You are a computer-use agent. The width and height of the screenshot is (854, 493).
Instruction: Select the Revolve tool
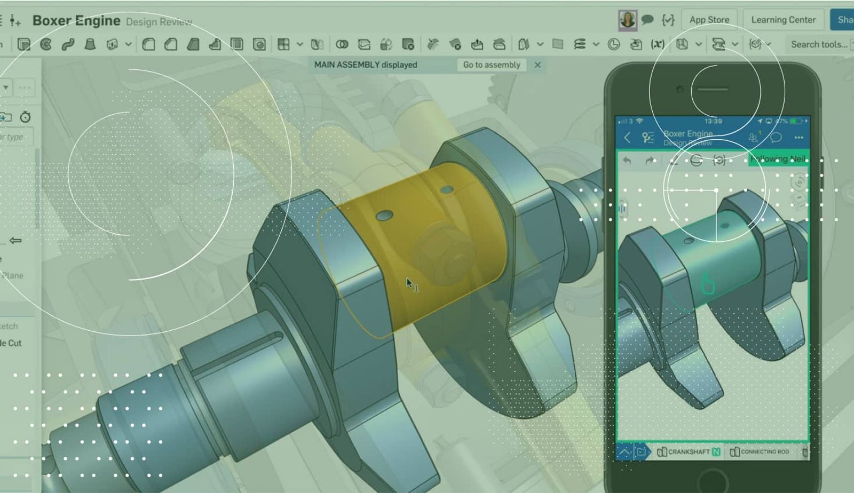(x=46, y=44)
